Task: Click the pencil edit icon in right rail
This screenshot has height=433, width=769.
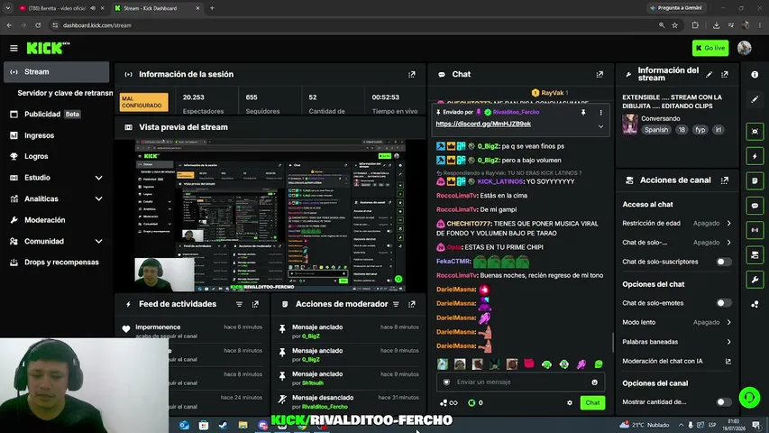Action: pyautogui.click(x=755, y=99)
